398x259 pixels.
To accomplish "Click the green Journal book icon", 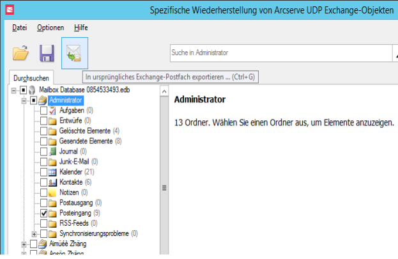I will coord(52,152).
